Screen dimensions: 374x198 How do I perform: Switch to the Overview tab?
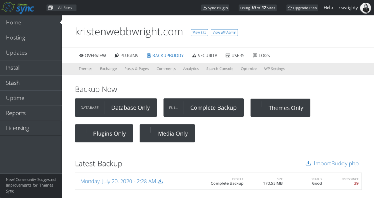point(92,56)
